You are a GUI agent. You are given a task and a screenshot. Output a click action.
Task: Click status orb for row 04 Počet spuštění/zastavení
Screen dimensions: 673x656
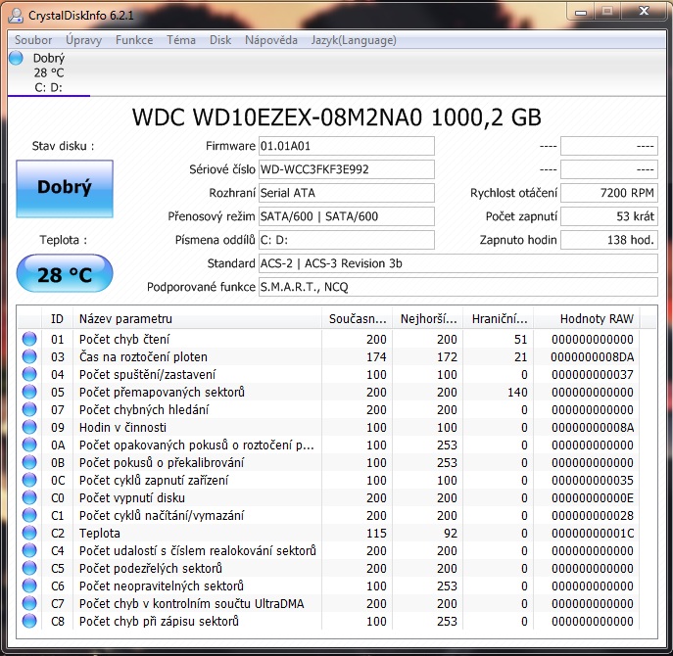tap(29, 374)
